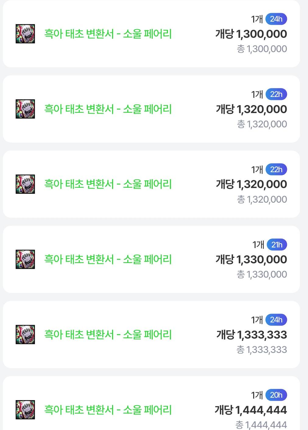Image resolution: width=308 pixels, height=430 pixels.
Task: Select the 개당 1,300,000 unit price
Action: pos(251,34)
